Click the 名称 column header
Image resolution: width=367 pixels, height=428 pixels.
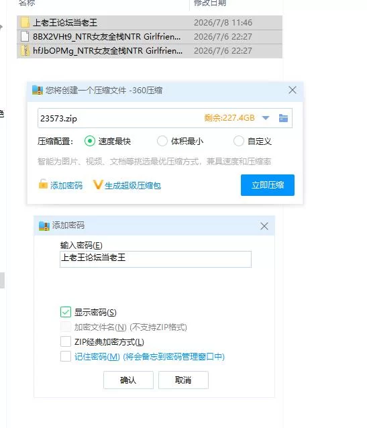coord(27,3)
